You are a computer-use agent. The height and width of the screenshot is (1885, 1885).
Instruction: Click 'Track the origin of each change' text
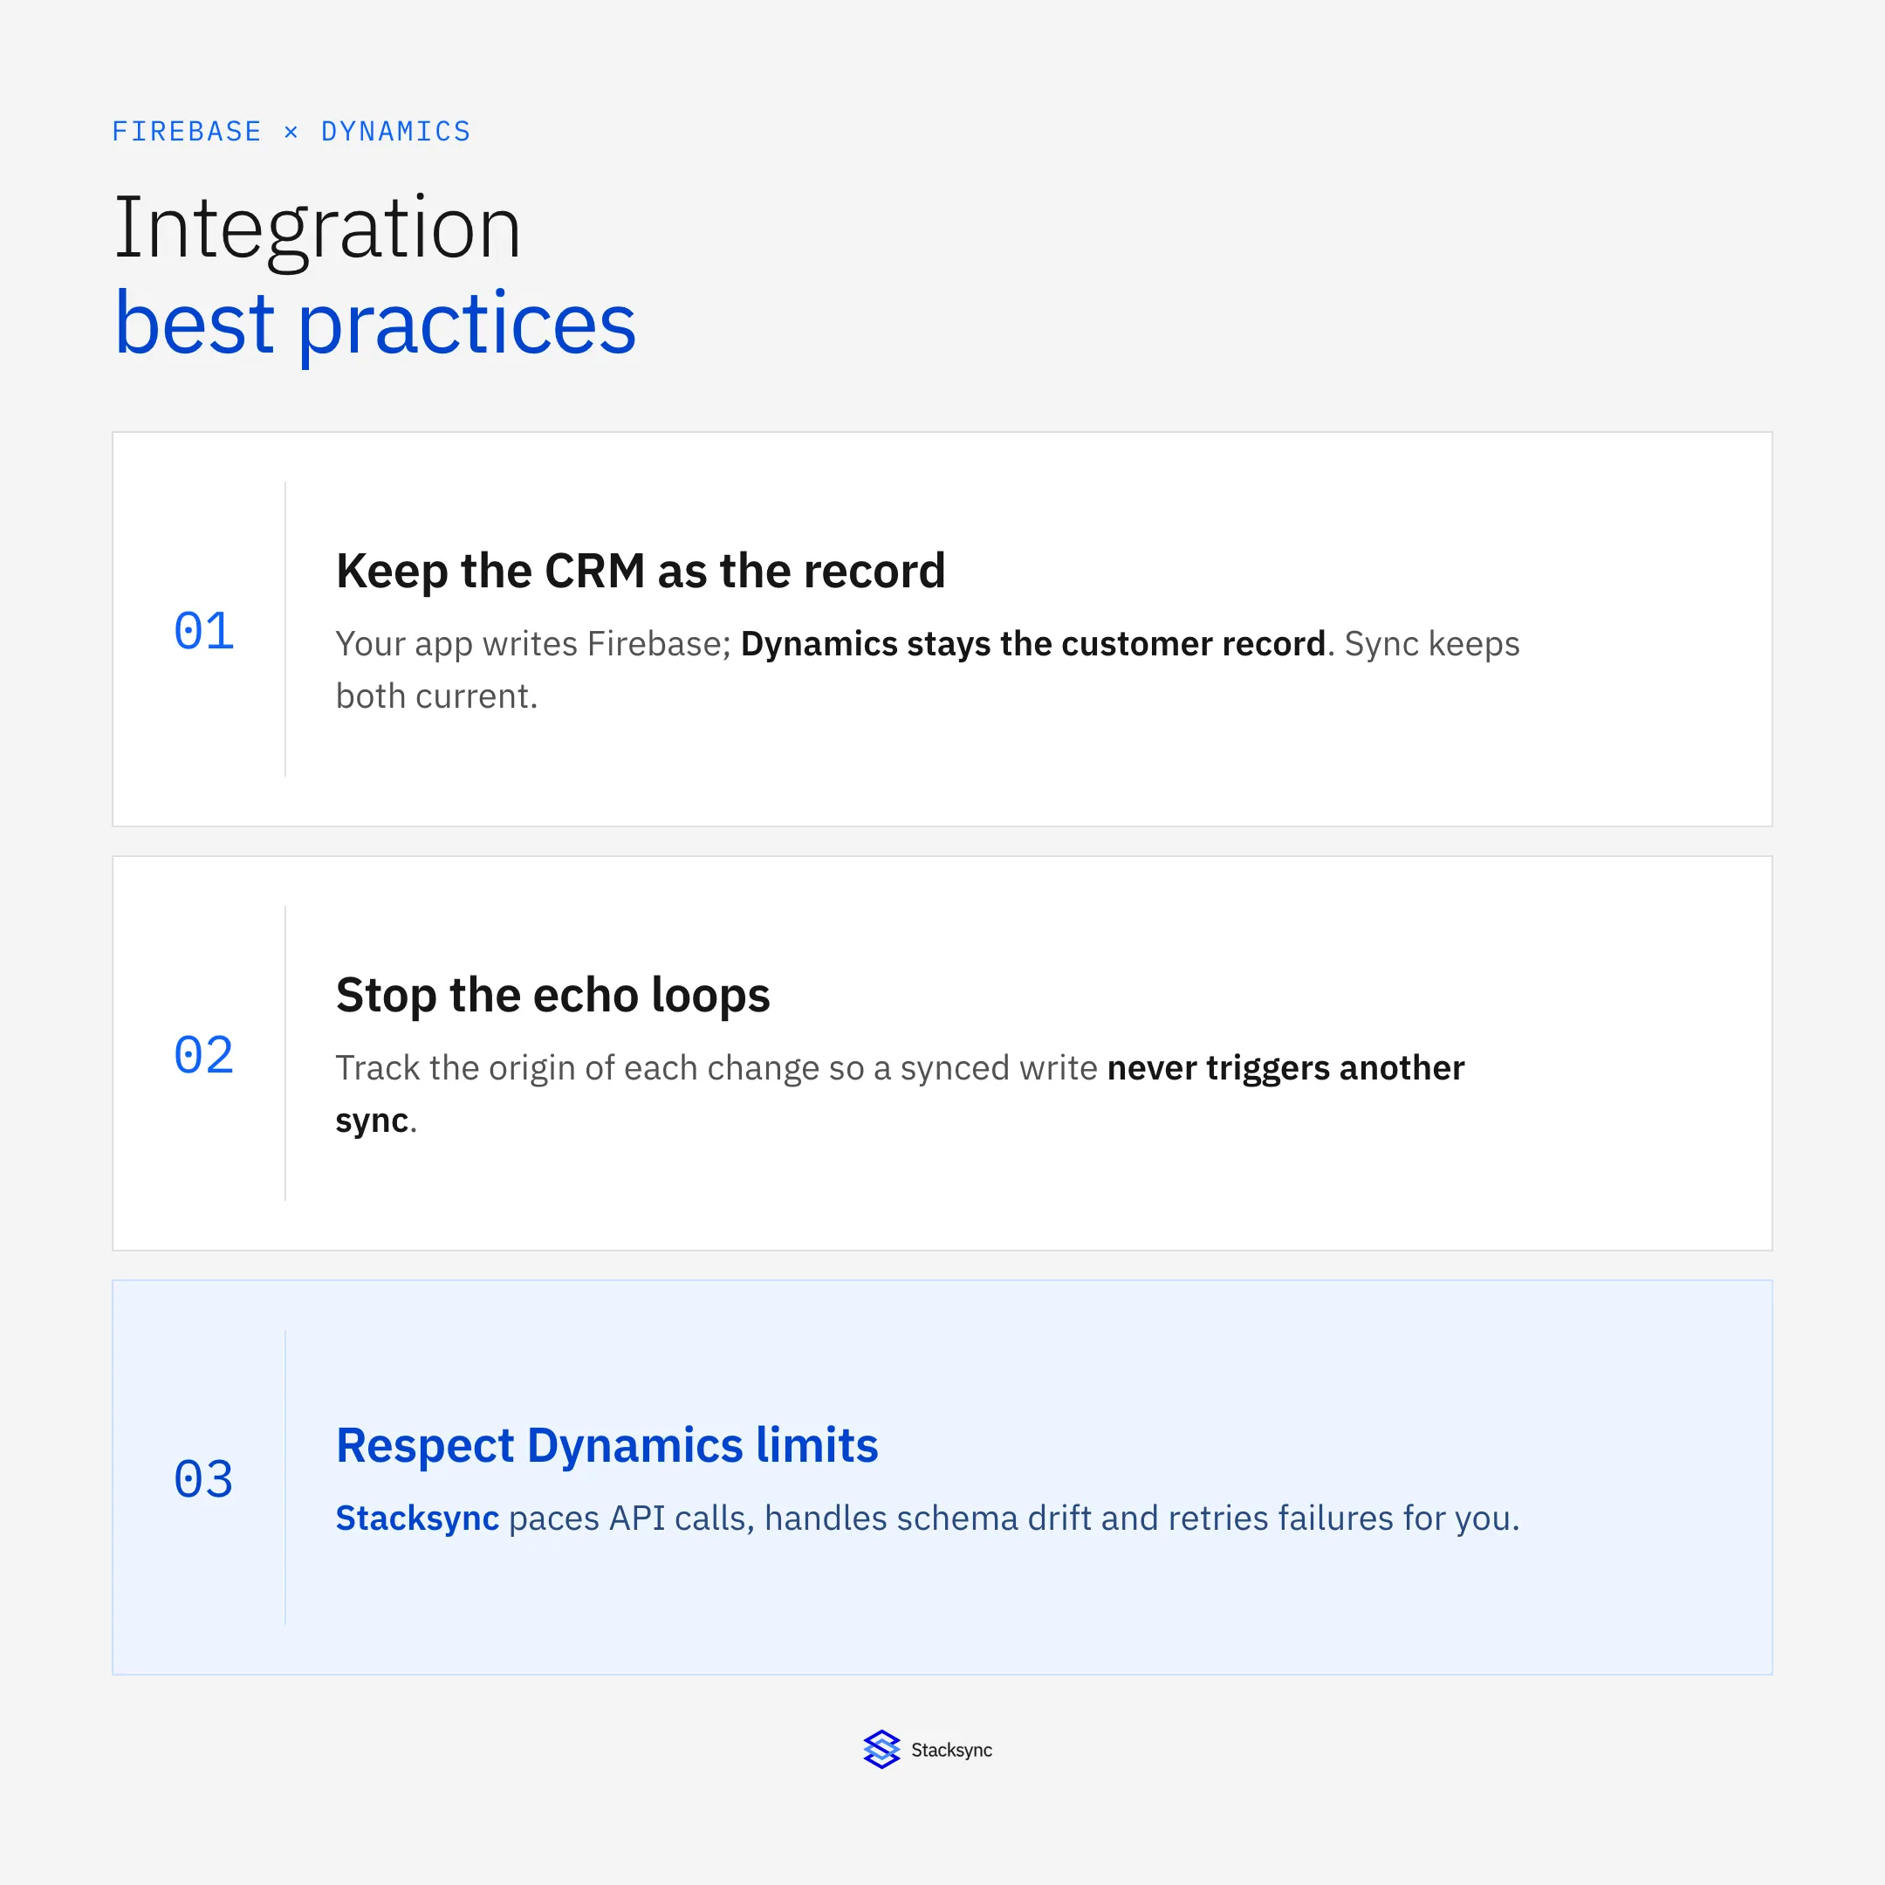(x=578, y=1068)
